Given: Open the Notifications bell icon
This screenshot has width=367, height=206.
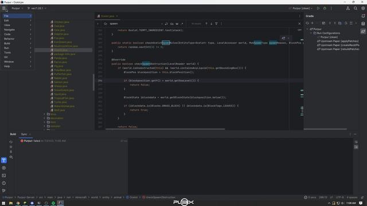Looking at the screenshot, I should 363,16.
